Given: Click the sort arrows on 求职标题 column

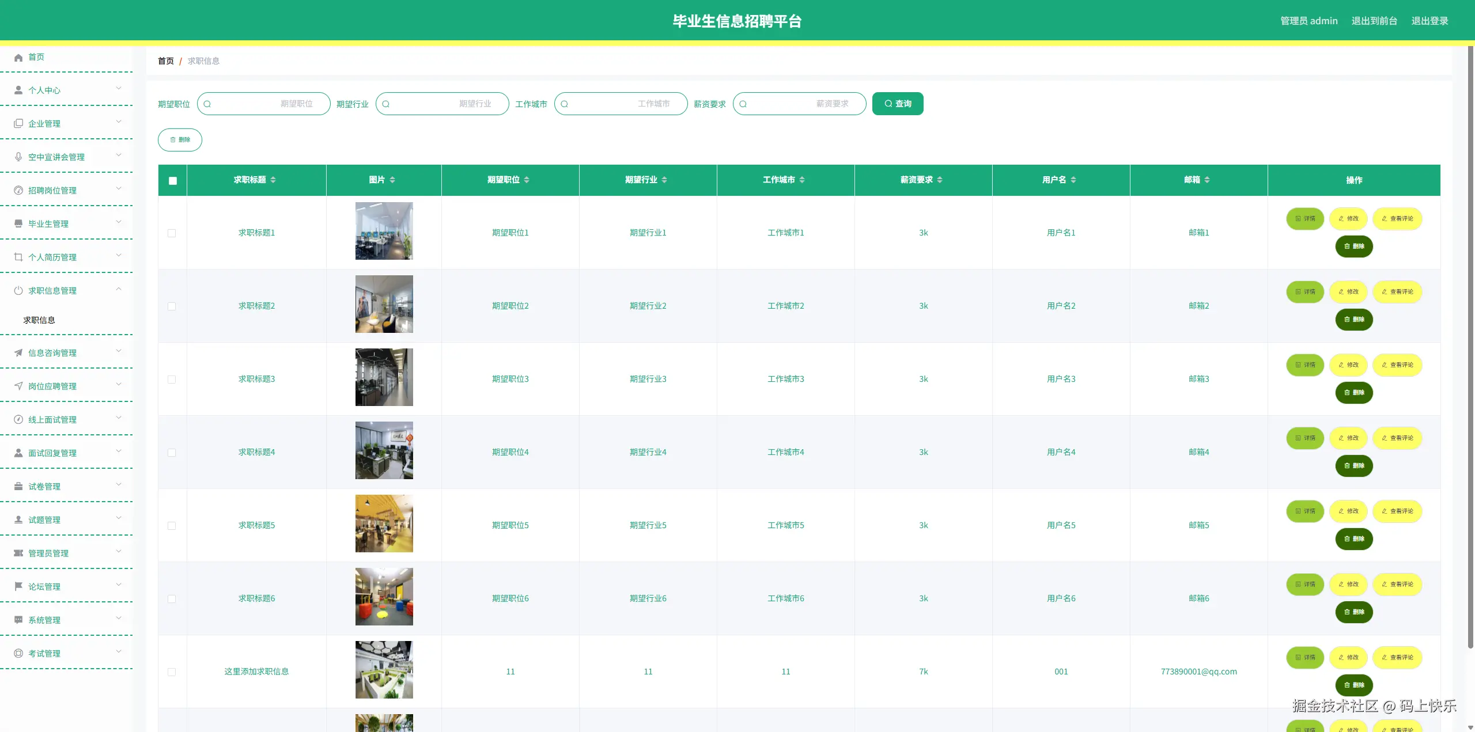Looking at the screenshot, I should click(273, 180).
